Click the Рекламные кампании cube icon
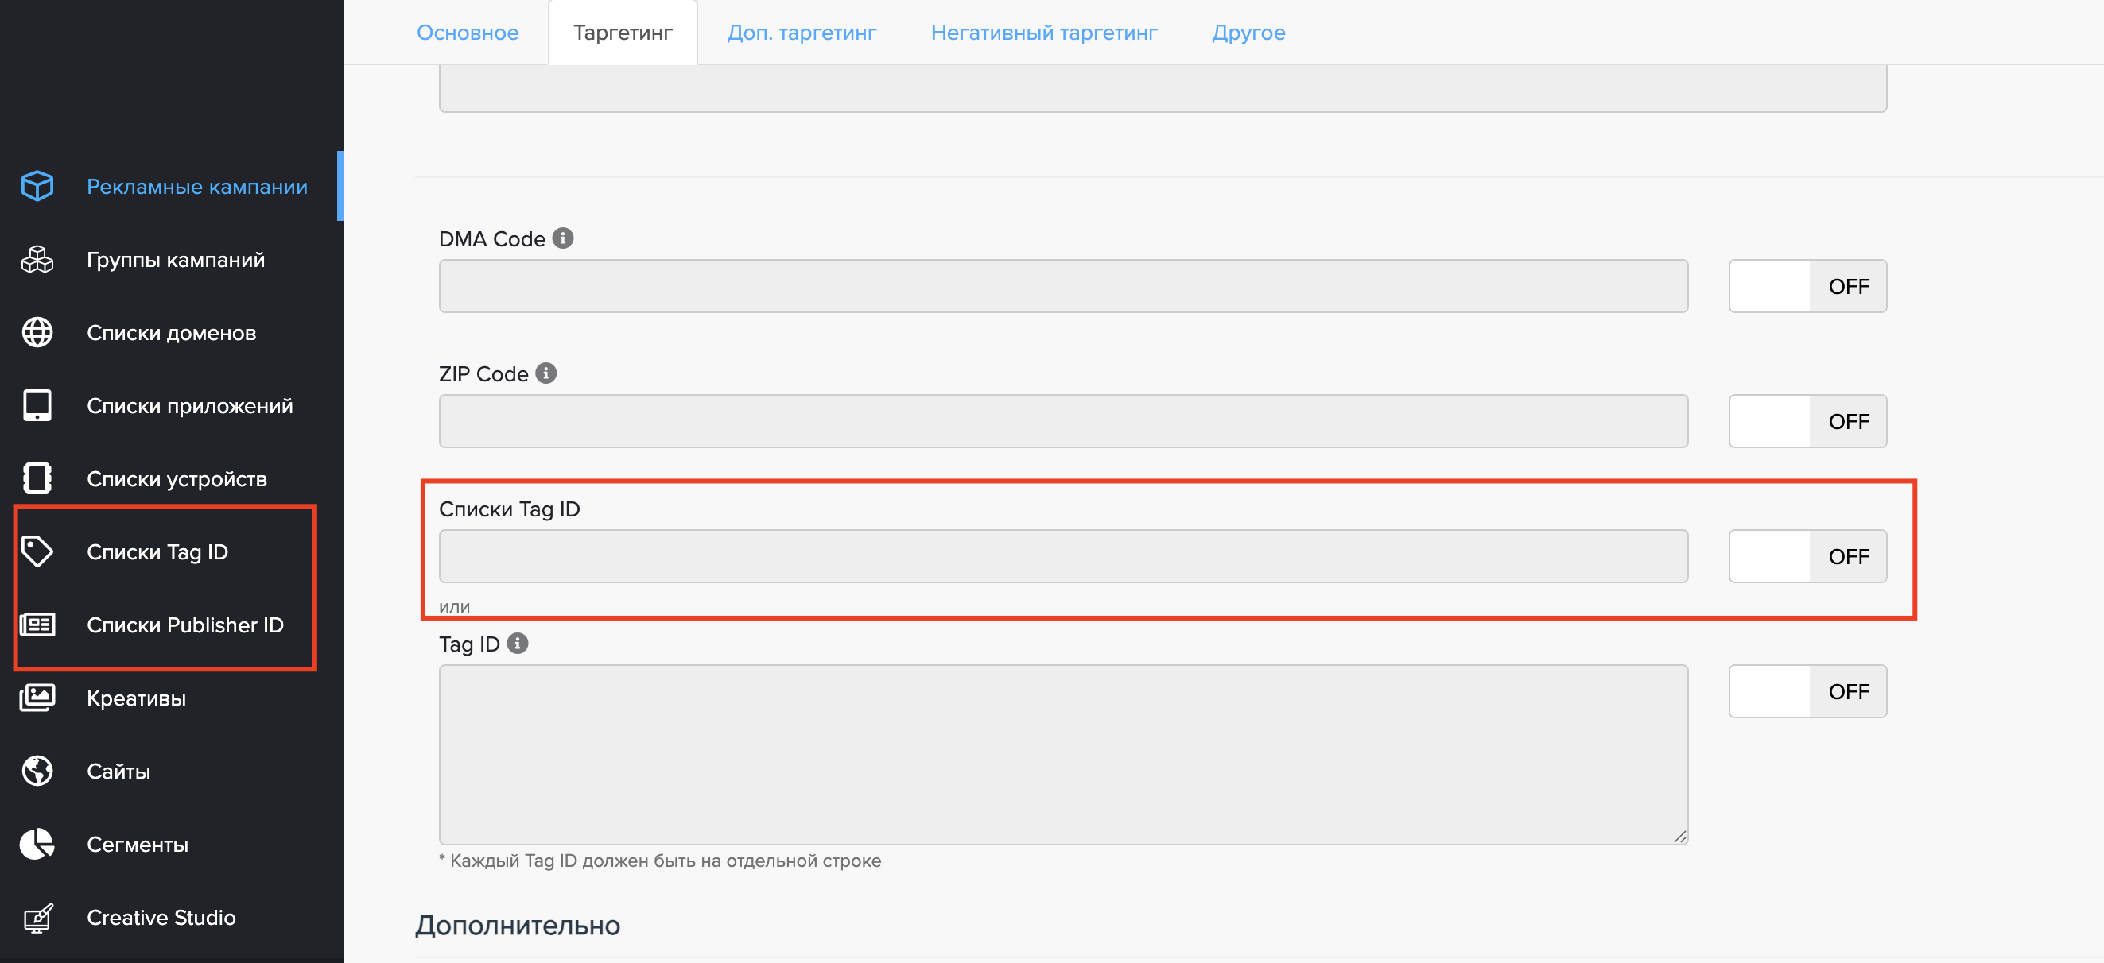Screen dimensions: 2104x963 [x=37, y=186]
